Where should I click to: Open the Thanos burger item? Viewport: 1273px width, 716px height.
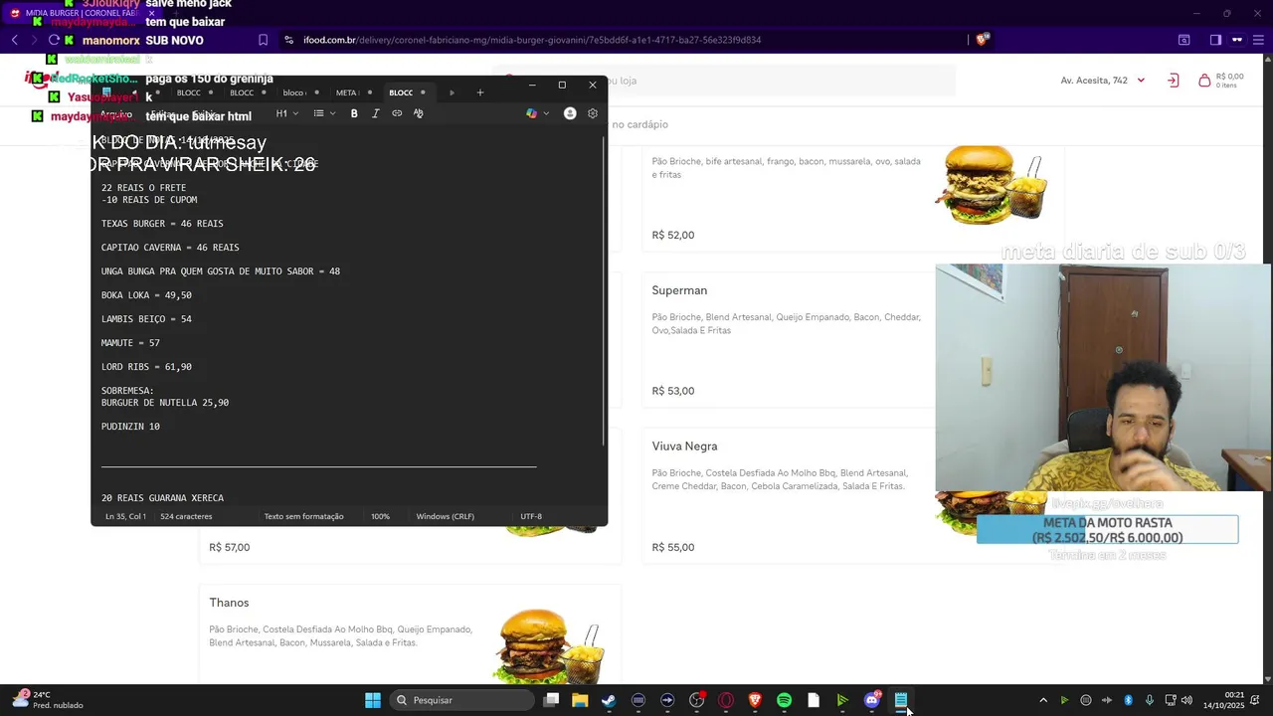(x=410, y=633)
